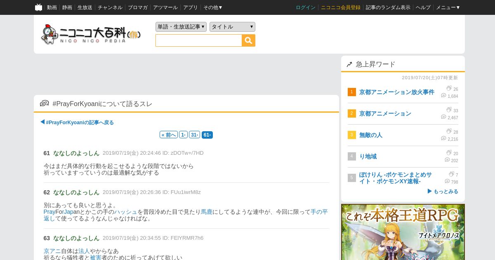Screen dimensions: 495x260
Task: Open 静画 in top navigation
Action: click(67, 7)
